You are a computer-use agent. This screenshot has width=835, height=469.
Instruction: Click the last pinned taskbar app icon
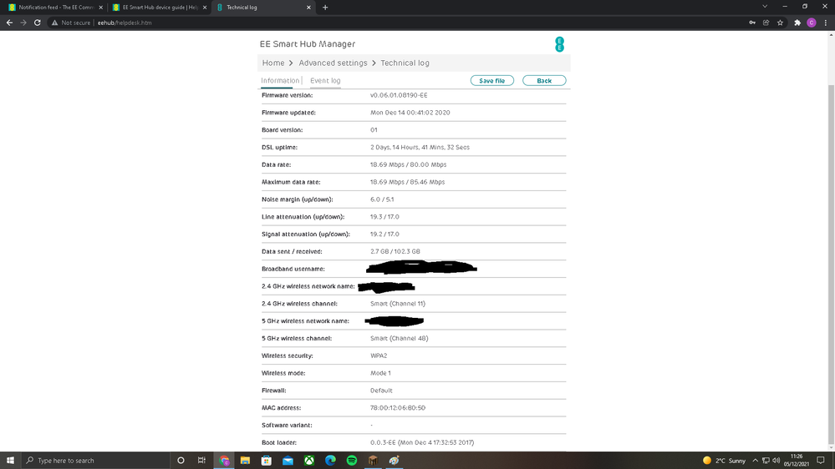[x=394, y=461]
